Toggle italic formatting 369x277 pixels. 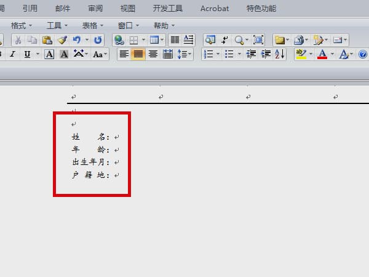pos(13,54)
